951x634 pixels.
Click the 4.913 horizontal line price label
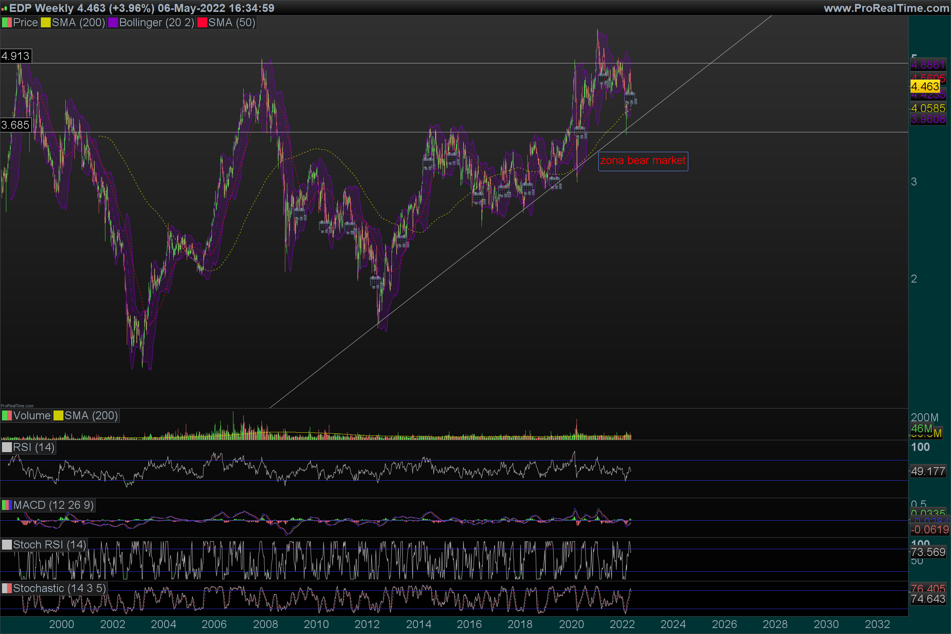15,56
